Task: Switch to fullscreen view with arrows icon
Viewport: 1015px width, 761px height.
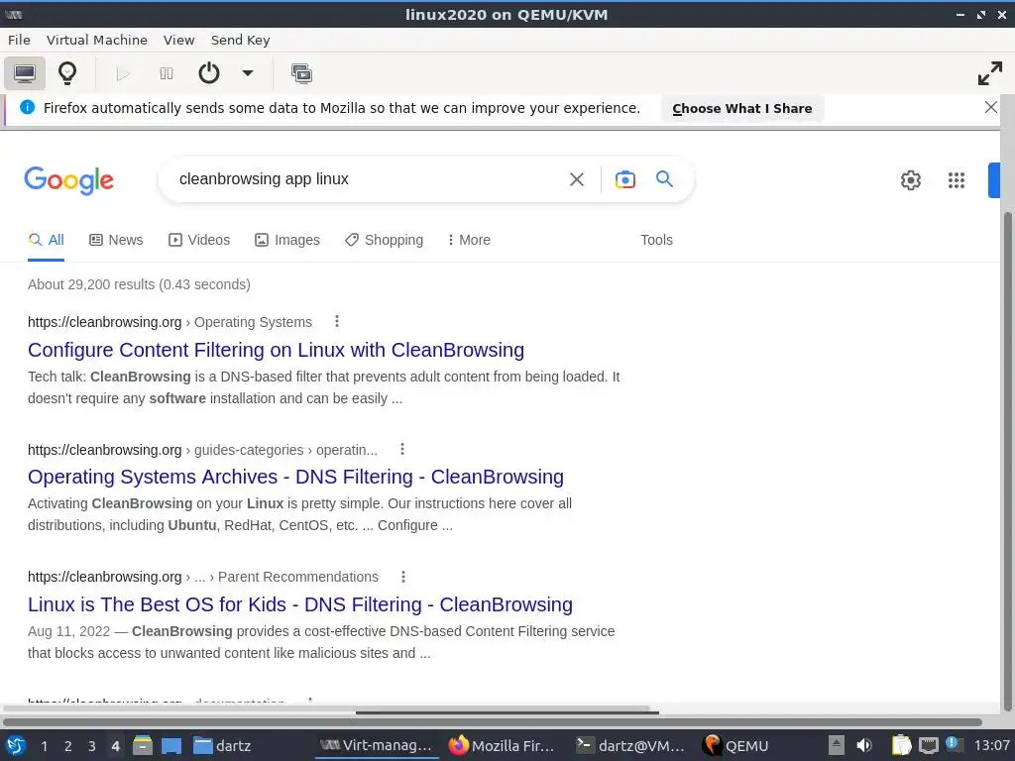Action: 990,73
